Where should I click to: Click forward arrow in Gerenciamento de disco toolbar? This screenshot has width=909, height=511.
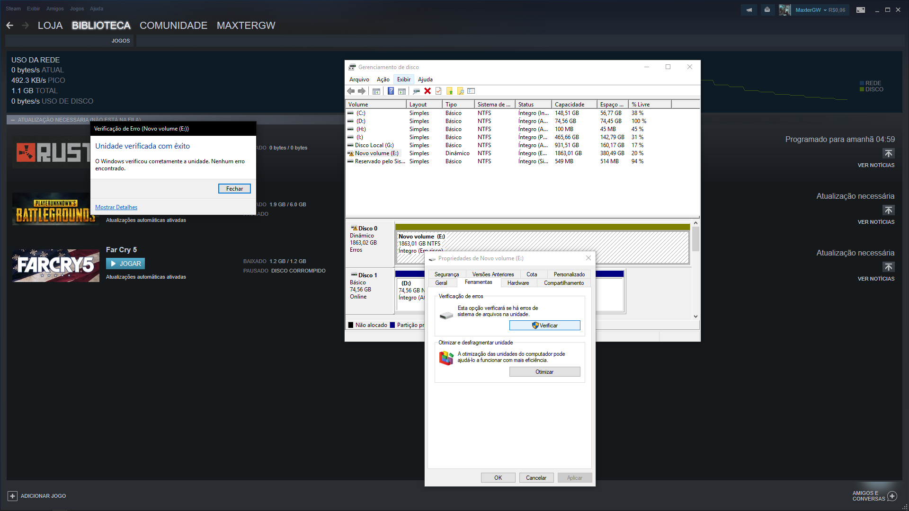point(362,91)
